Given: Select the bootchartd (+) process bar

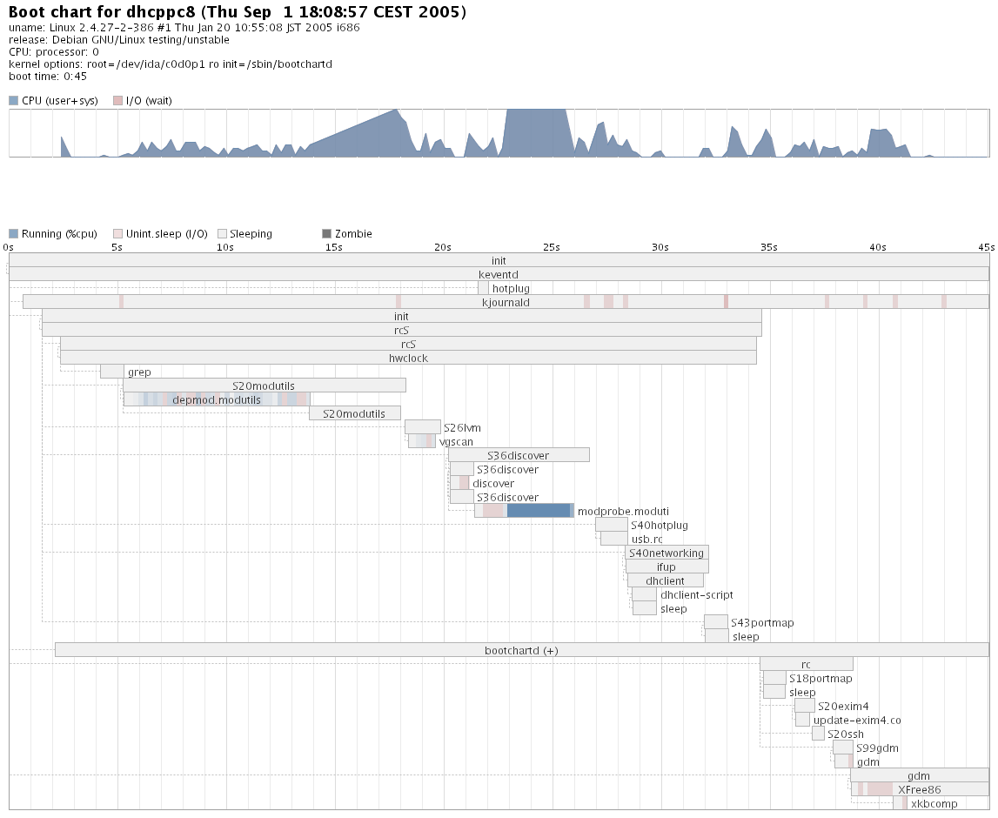Looking at the screenshot, I should click(521, 650).
